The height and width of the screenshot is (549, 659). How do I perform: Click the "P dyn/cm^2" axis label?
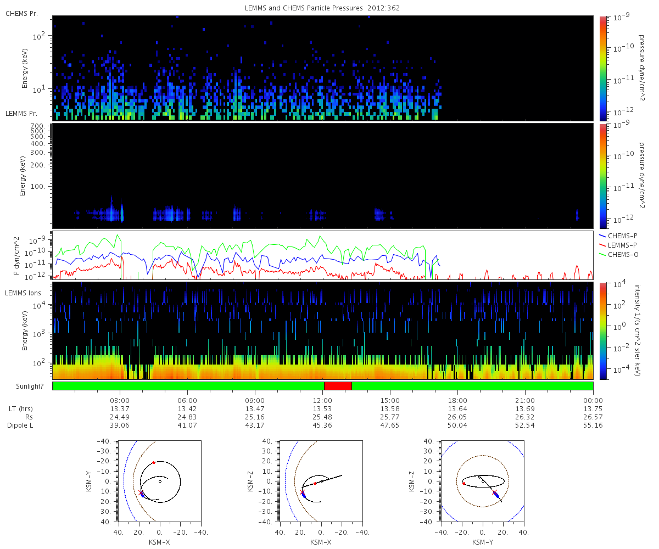pos(16,256)
